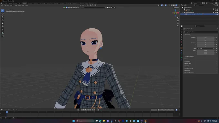Switch to the UV Editing workspace tab
This screenshot has width=219, height=123.
[x=42, y=3]
